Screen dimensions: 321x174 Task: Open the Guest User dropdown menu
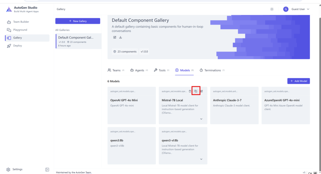tap(296, 9)
